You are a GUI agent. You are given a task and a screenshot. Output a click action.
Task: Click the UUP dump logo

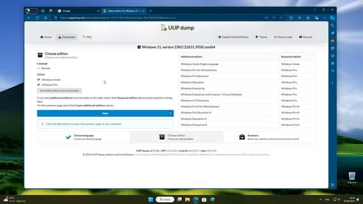click(178, 28)
